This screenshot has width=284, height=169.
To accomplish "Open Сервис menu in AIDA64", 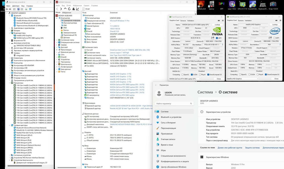I will 87,6.
